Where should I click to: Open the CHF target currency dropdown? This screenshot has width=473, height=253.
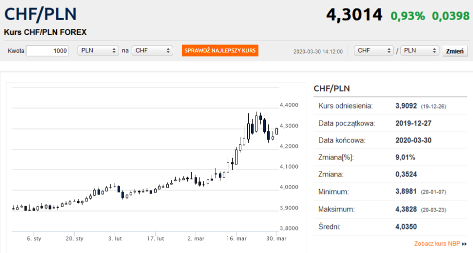pyautogui.click(x=152, y=50)
